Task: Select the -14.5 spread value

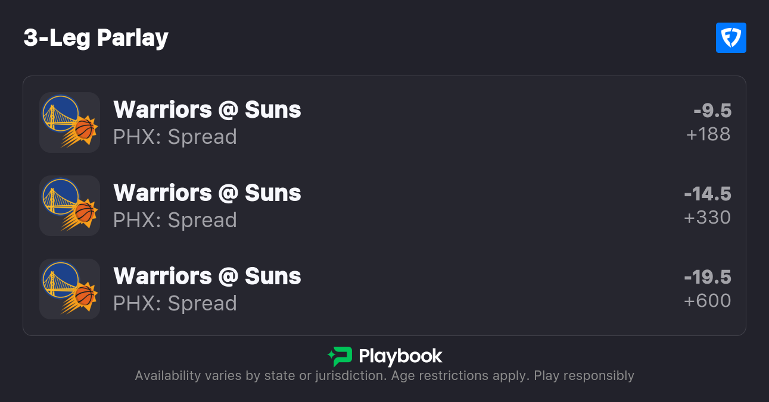Action: 708,194
